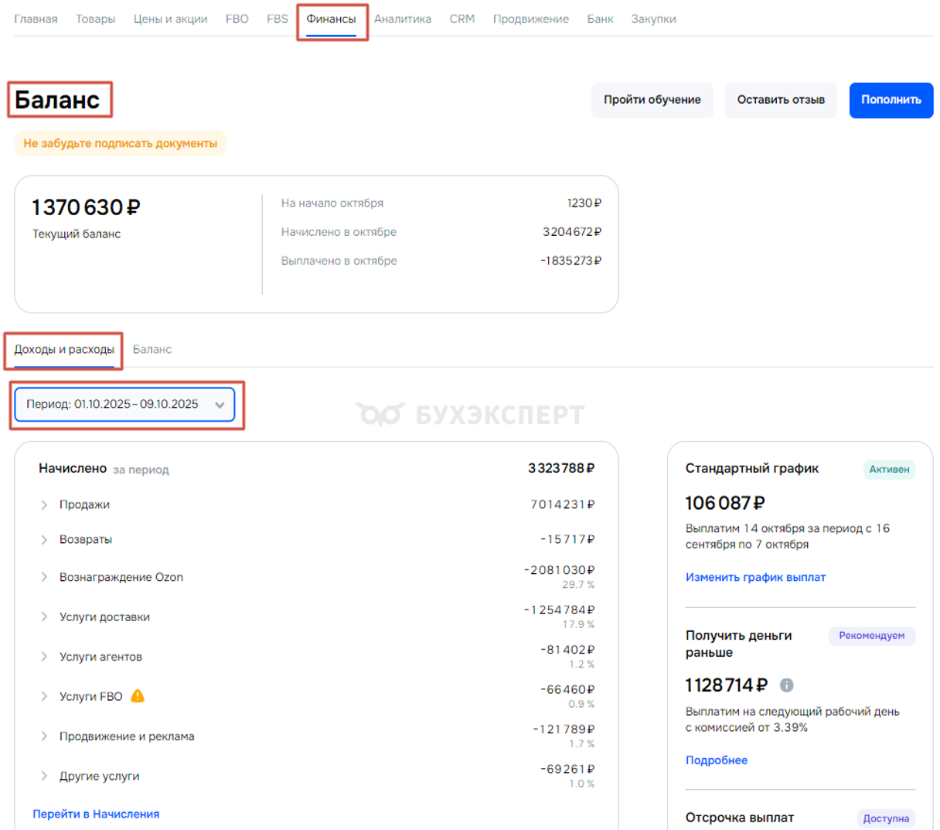Expand the Другие услуги row
Viewport: 940px width, 830px height.
[x=44, y=776]
